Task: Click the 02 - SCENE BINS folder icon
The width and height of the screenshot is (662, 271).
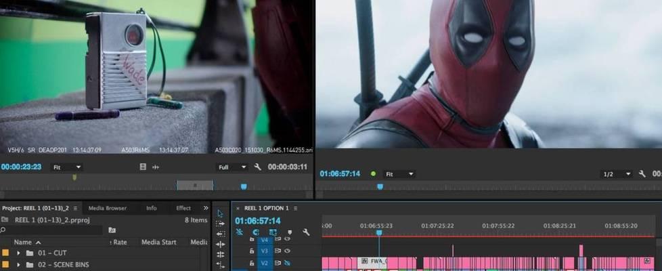Action: point(30,265)
